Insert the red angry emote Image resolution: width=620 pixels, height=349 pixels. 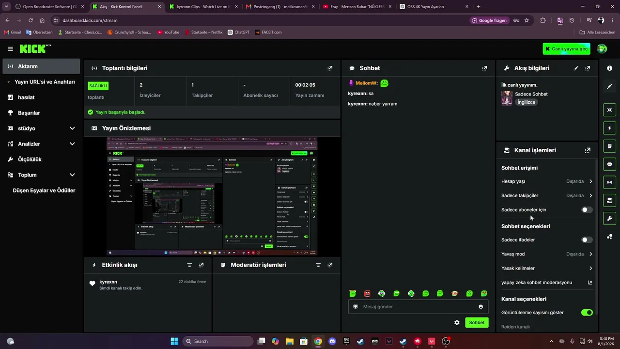tap(367, 293)
